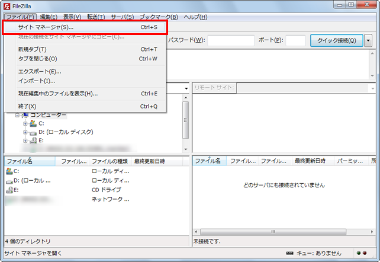This screenshot has width=380, height=262.
Task: Click the ネットワーク ... type cell
Action: [111, 199]
